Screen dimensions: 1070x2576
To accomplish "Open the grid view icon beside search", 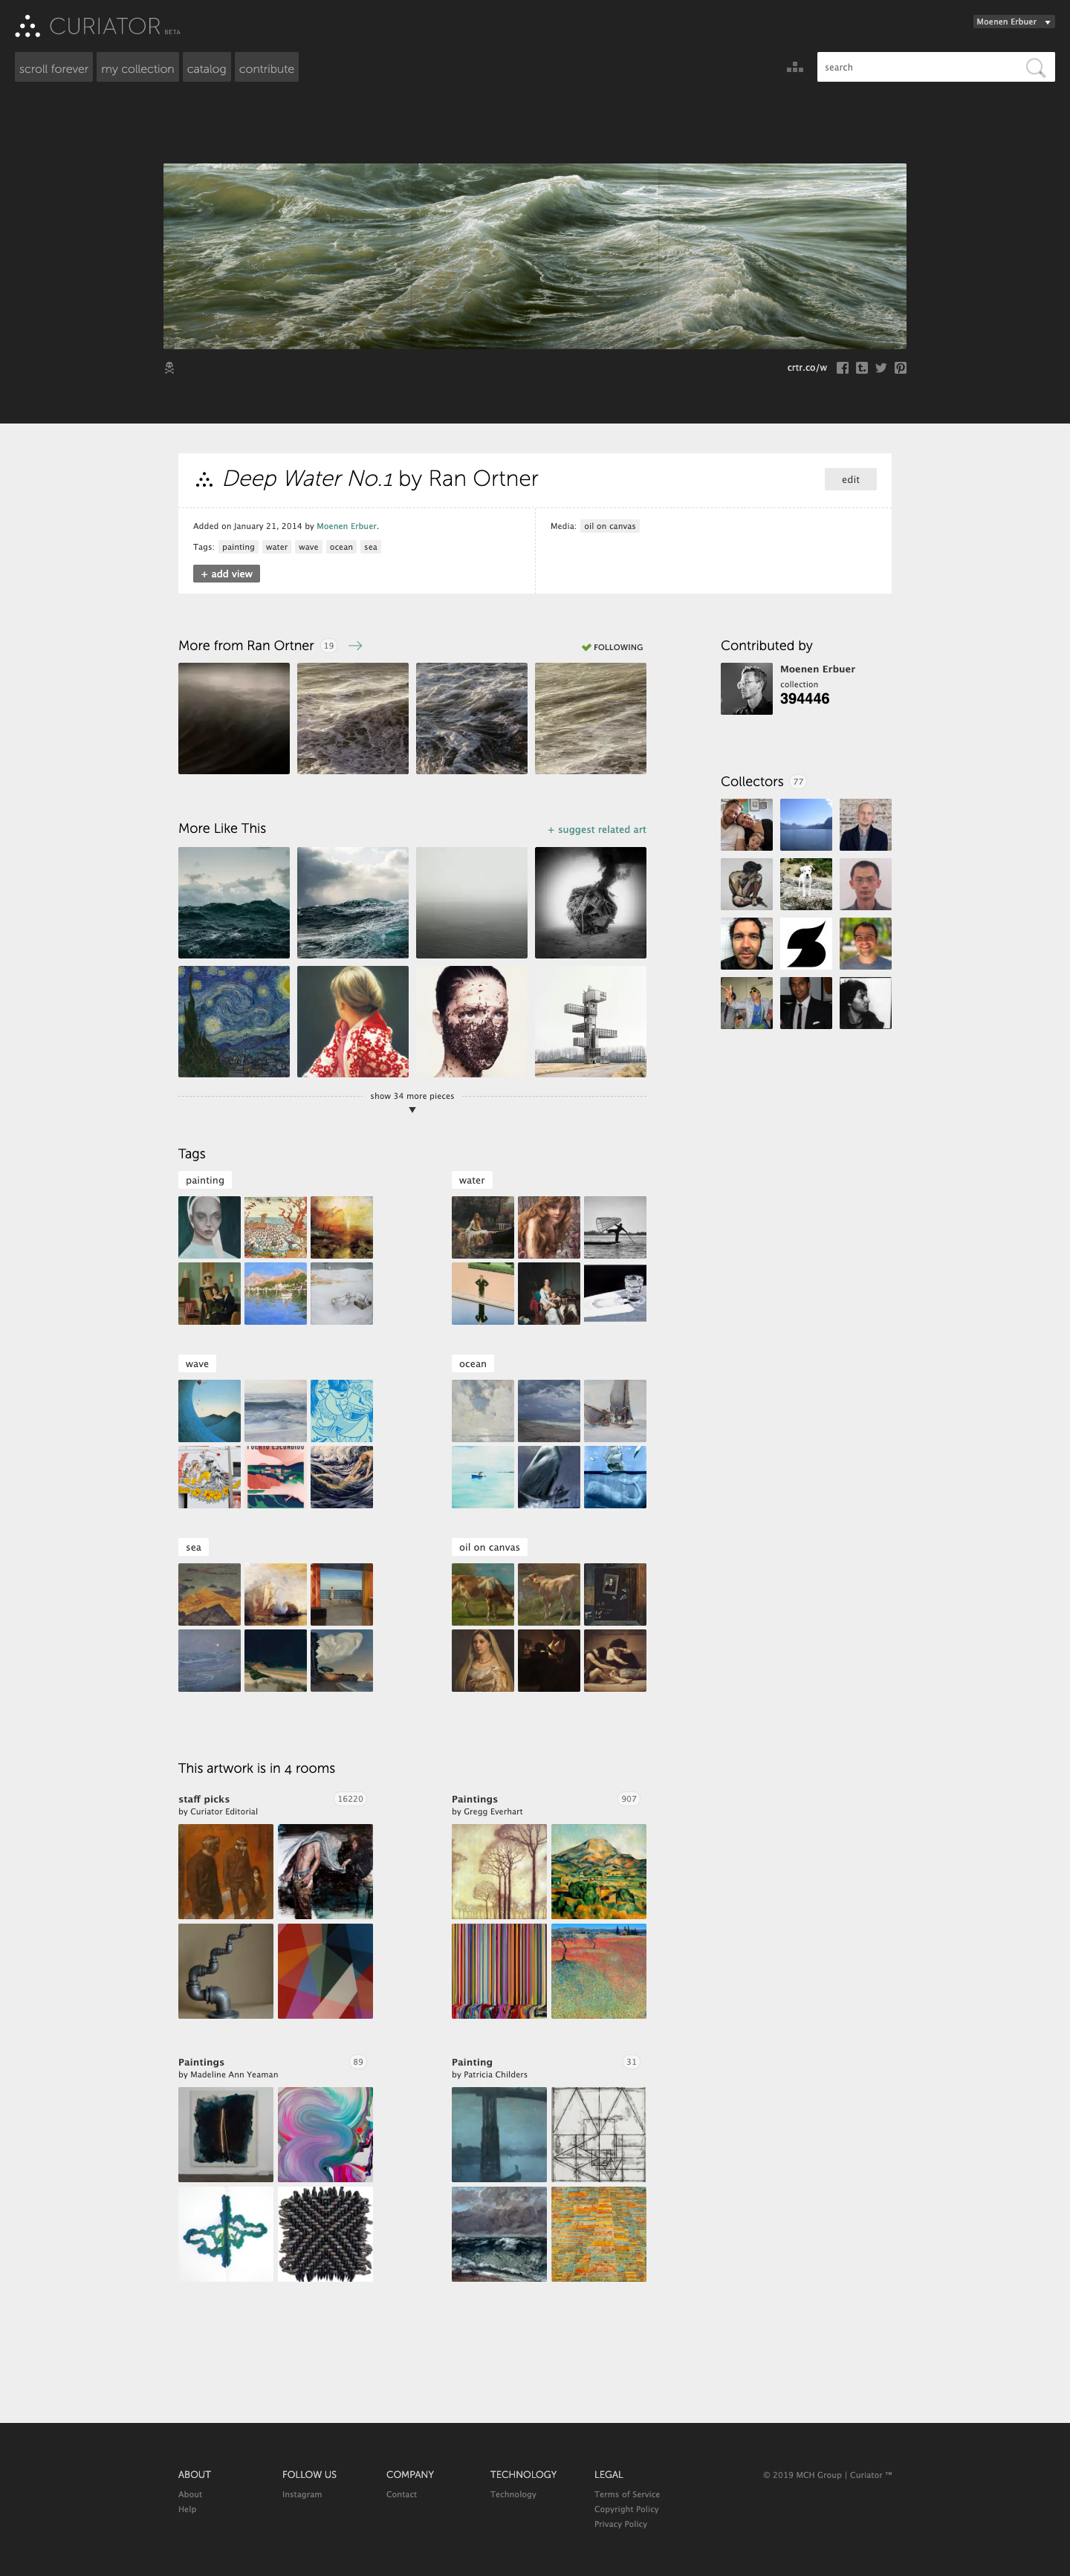I will [x=795, y=67].
